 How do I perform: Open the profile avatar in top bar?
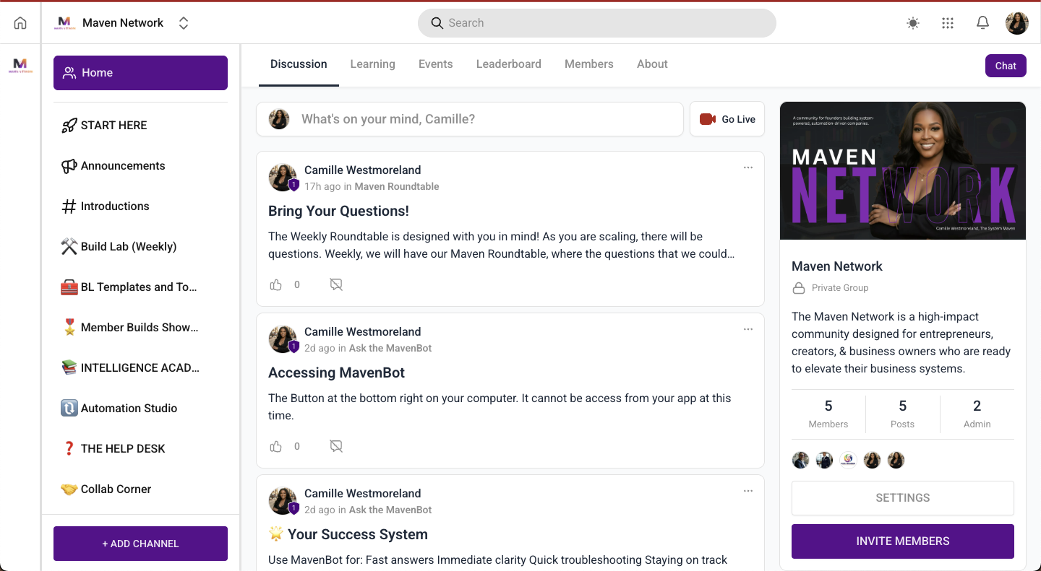pos(1017,23)
